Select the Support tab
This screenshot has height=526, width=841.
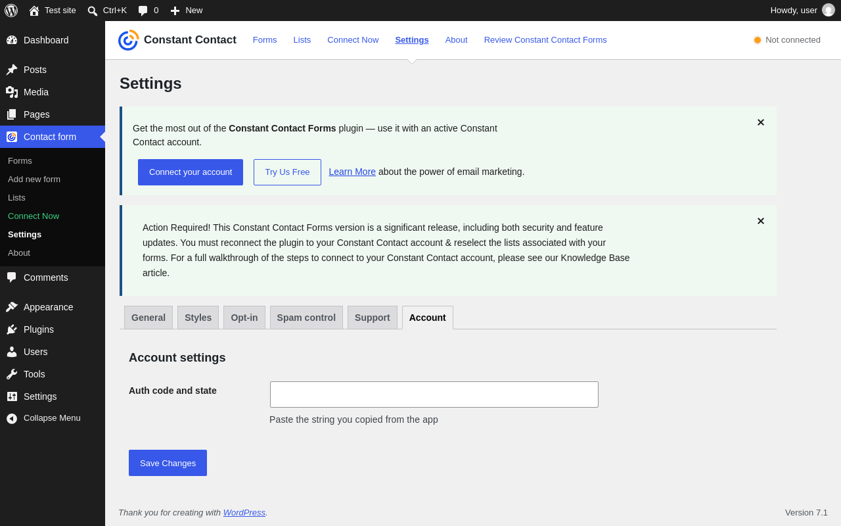[x=373, y=318]
